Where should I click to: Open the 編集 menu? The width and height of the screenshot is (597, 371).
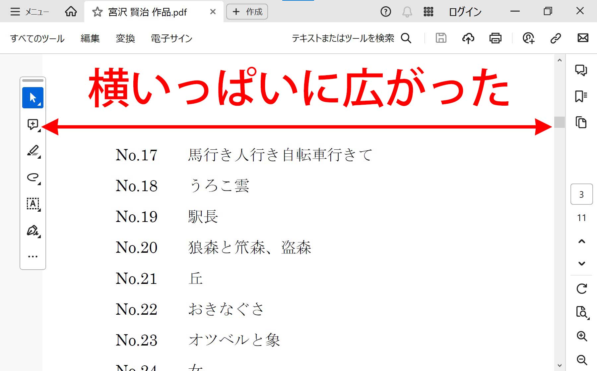pyautogui.click(x=90, y=38)
